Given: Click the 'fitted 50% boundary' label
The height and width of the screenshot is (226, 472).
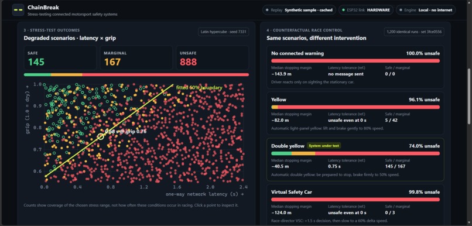Looking at the screenshot, I should pos(199,88).
